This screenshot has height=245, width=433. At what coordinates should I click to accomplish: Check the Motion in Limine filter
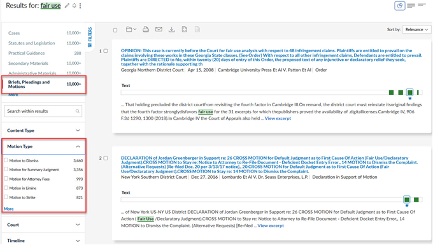(x=6, y=188)
